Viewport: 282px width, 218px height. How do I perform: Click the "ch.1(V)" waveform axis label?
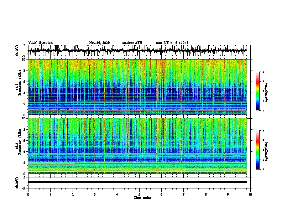(17, 51)
